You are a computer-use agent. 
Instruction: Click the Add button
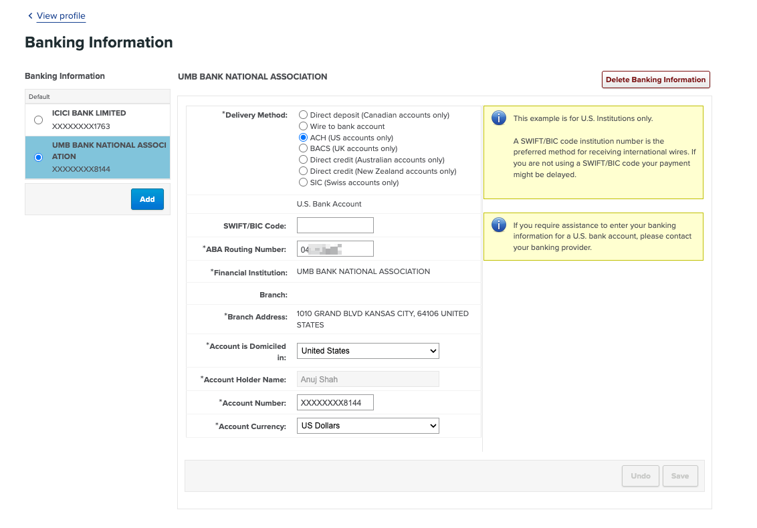click(147, 199)
